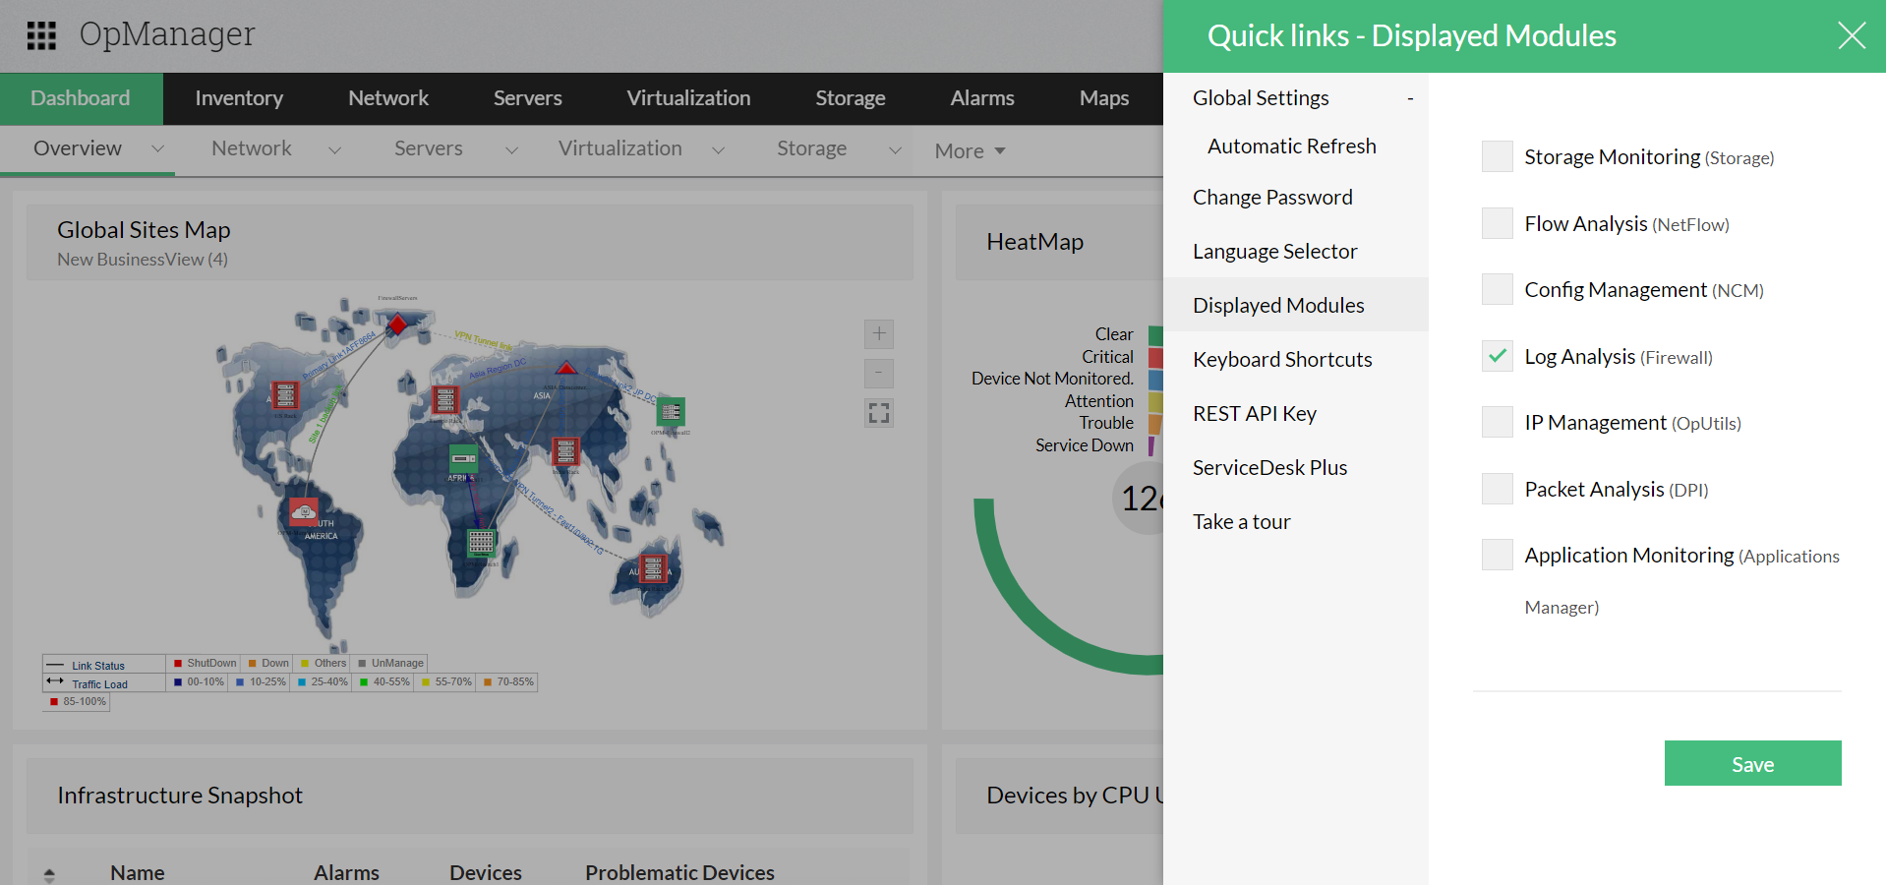Select Displayed Modules in quick links
Screen dimensions: 1886x885
(x=1295, y=305)
